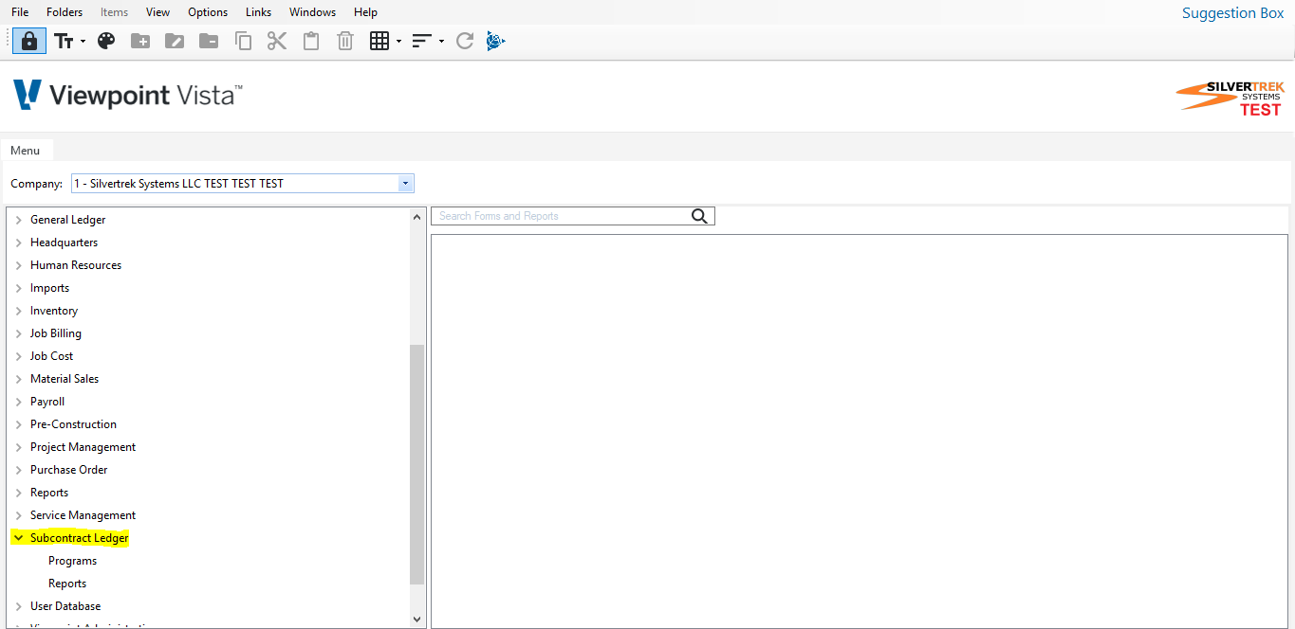1295x629 pixels.
Task: Open the Folders menu
Action: tap(65, 12)
